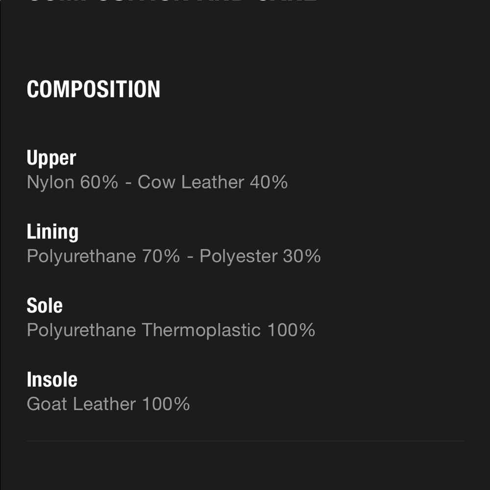Click the divider line below Insole
490x490 pixels.
(x=245, y=441)
